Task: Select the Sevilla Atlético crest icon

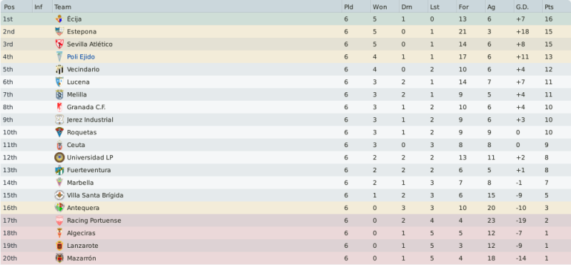Action: pyautogui.click(x=59, y=44)
